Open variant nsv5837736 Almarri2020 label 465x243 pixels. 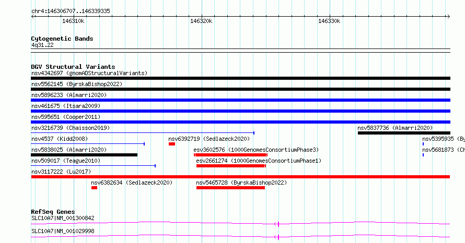pyautogui.click(x=395, y=128)
